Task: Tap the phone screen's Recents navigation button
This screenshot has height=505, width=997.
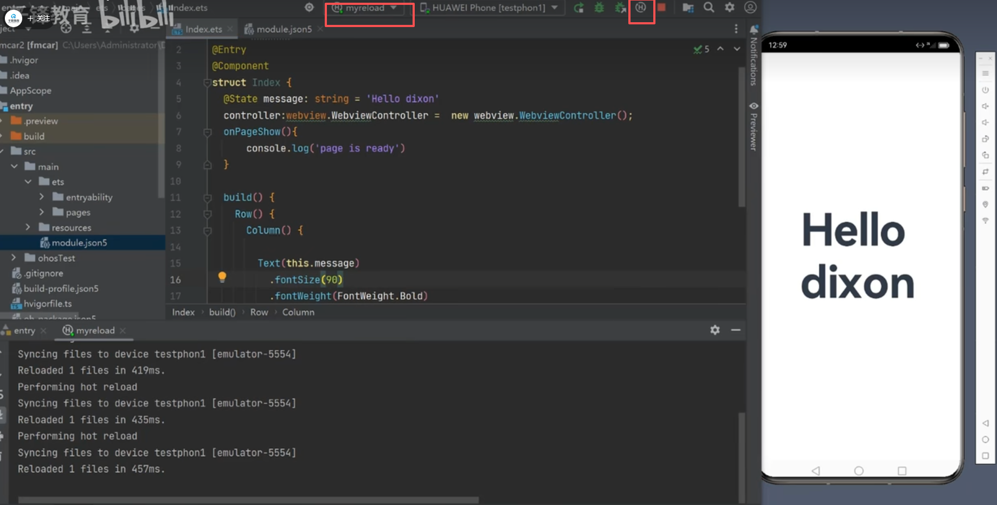Action: coord(902,471)
